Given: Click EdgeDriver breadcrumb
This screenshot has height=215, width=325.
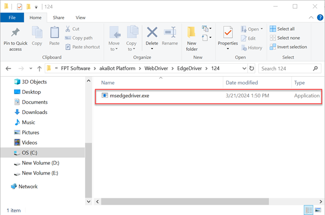Looking at the screenshot, I should tap(189, 68).
